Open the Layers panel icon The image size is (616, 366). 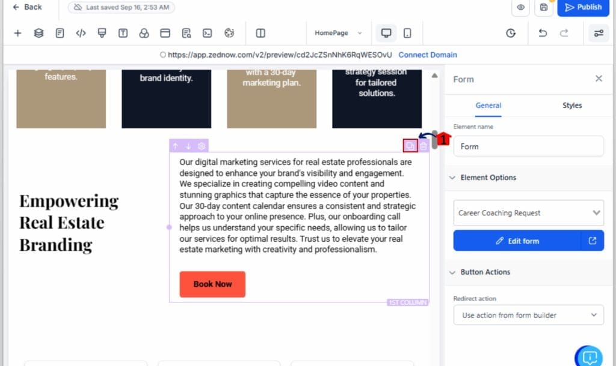coord(38,33)
